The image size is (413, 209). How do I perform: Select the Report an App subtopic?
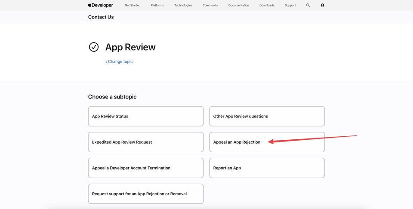tap(267, 168)
